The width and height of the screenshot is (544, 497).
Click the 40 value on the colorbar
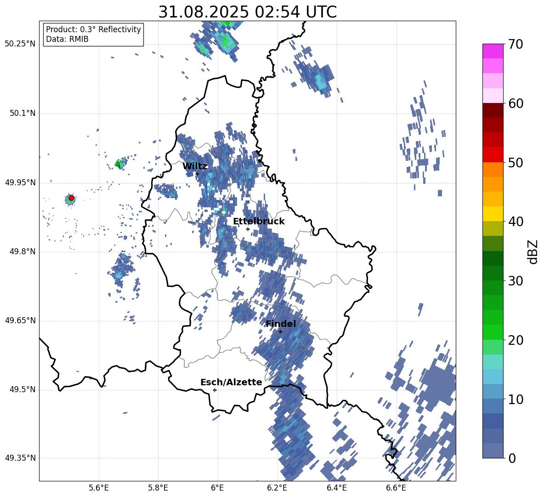[516, 222]
